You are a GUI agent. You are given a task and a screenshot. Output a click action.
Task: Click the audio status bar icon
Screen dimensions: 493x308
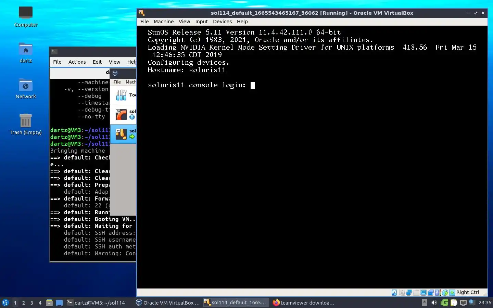pos(402,293)
